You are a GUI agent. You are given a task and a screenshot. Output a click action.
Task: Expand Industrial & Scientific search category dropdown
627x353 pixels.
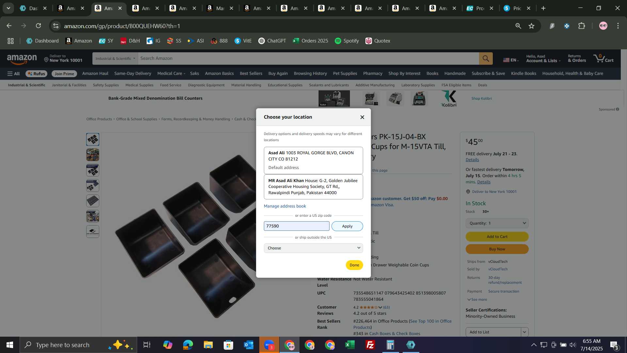pos(115,59)
